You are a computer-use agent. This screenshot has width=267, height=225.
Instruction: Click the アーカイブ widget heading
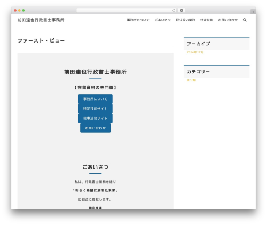198,44
